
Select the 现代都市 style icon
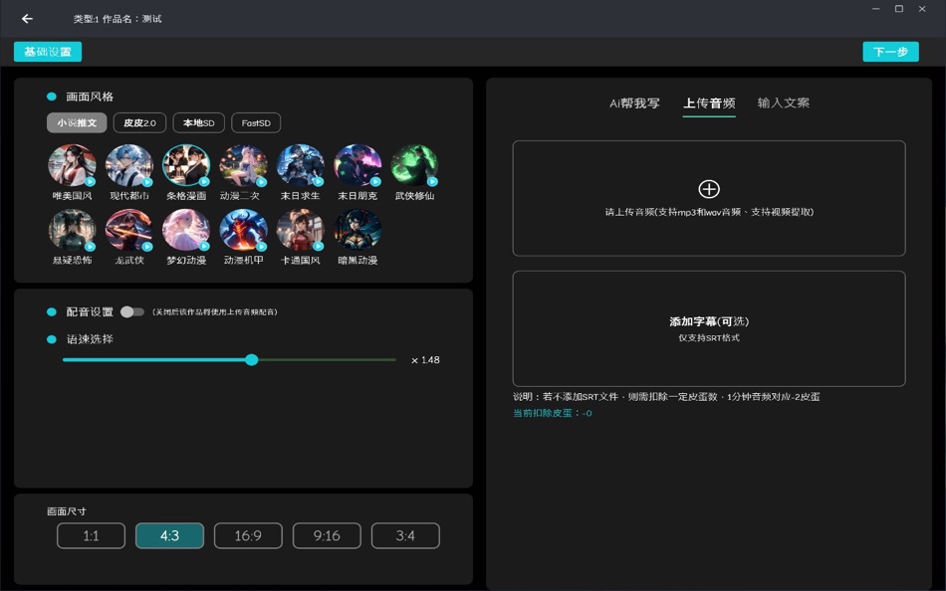coord(128,165)
